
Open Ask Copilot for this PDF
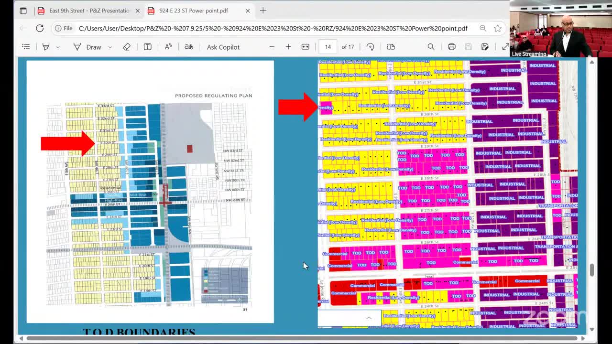pyautogui.click(x=223, y=46)
